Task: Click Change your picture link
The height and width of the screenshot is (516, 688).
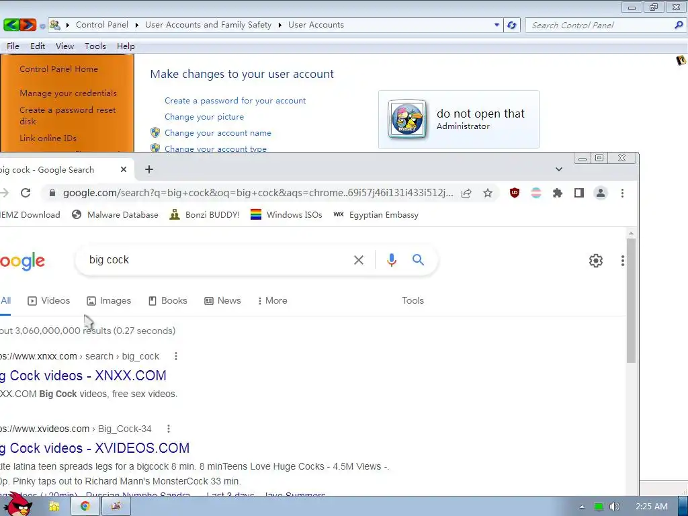Action: [x=204, y=117]
